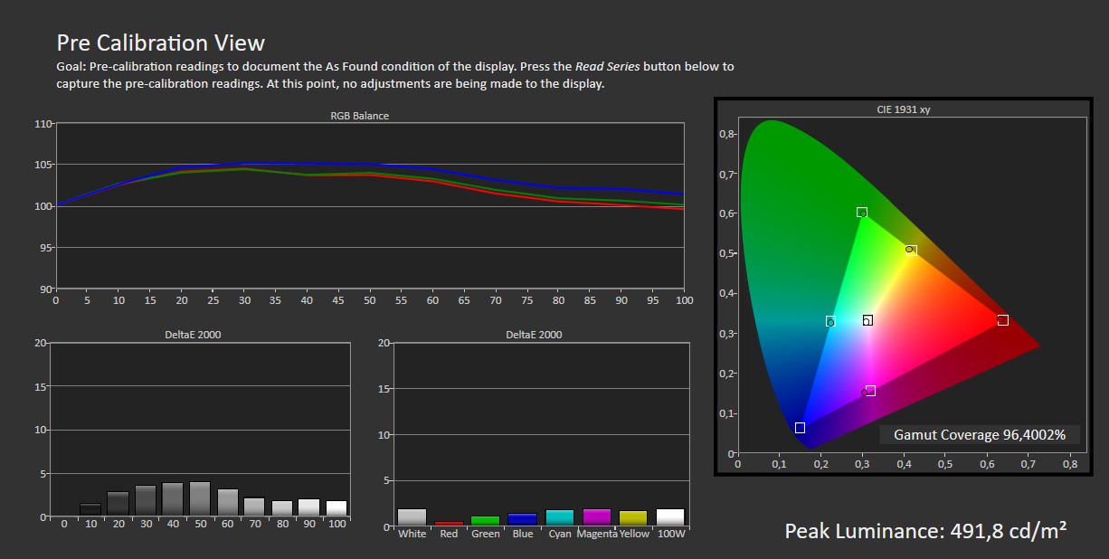Click the white point target square on the CIE diagram
1109x559 pixels.
pos(867,320)
